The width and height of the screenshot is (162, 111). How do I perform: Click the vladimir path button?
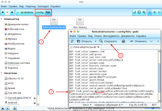pyautogui.click(x=27, y=12)
